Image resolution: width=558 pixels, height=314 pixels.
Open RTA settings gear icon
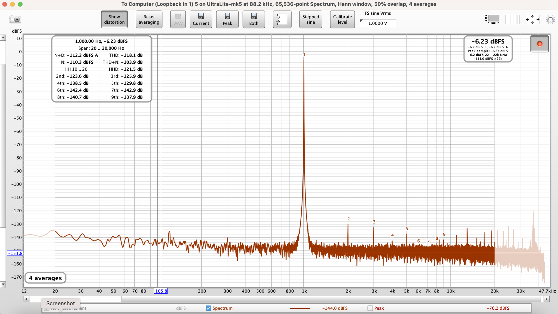click(x=550, y=19)
